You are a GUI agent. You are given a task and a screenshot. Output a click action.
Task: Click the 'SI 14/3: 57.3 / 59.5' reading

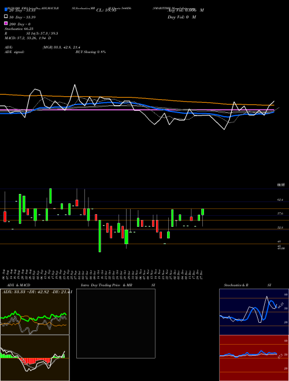(x=42, y=33)
